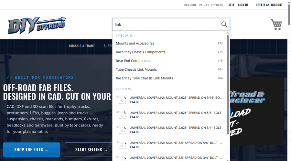Click Sign In link

click(243, 5)
